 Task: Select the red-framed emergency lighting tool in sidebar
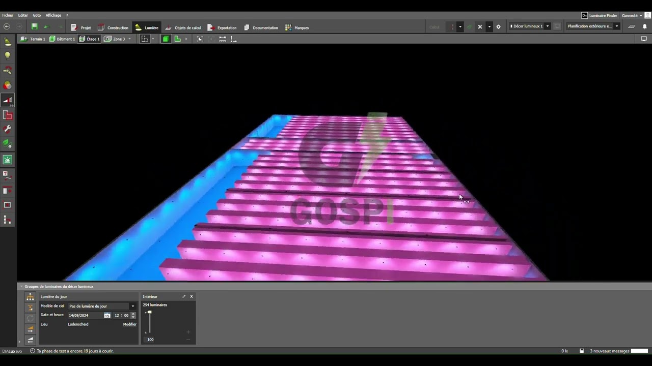pyautogui.click(x=8, y=115)
